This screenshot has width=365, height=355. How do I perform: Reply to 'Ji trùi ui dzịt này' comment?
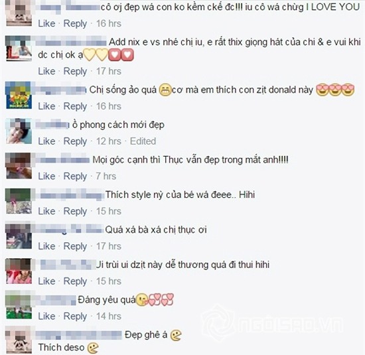(x=75, y=281)
